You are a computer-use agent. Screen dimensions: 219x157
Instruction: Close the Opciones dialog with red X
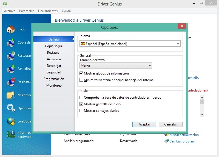point(182,26)
